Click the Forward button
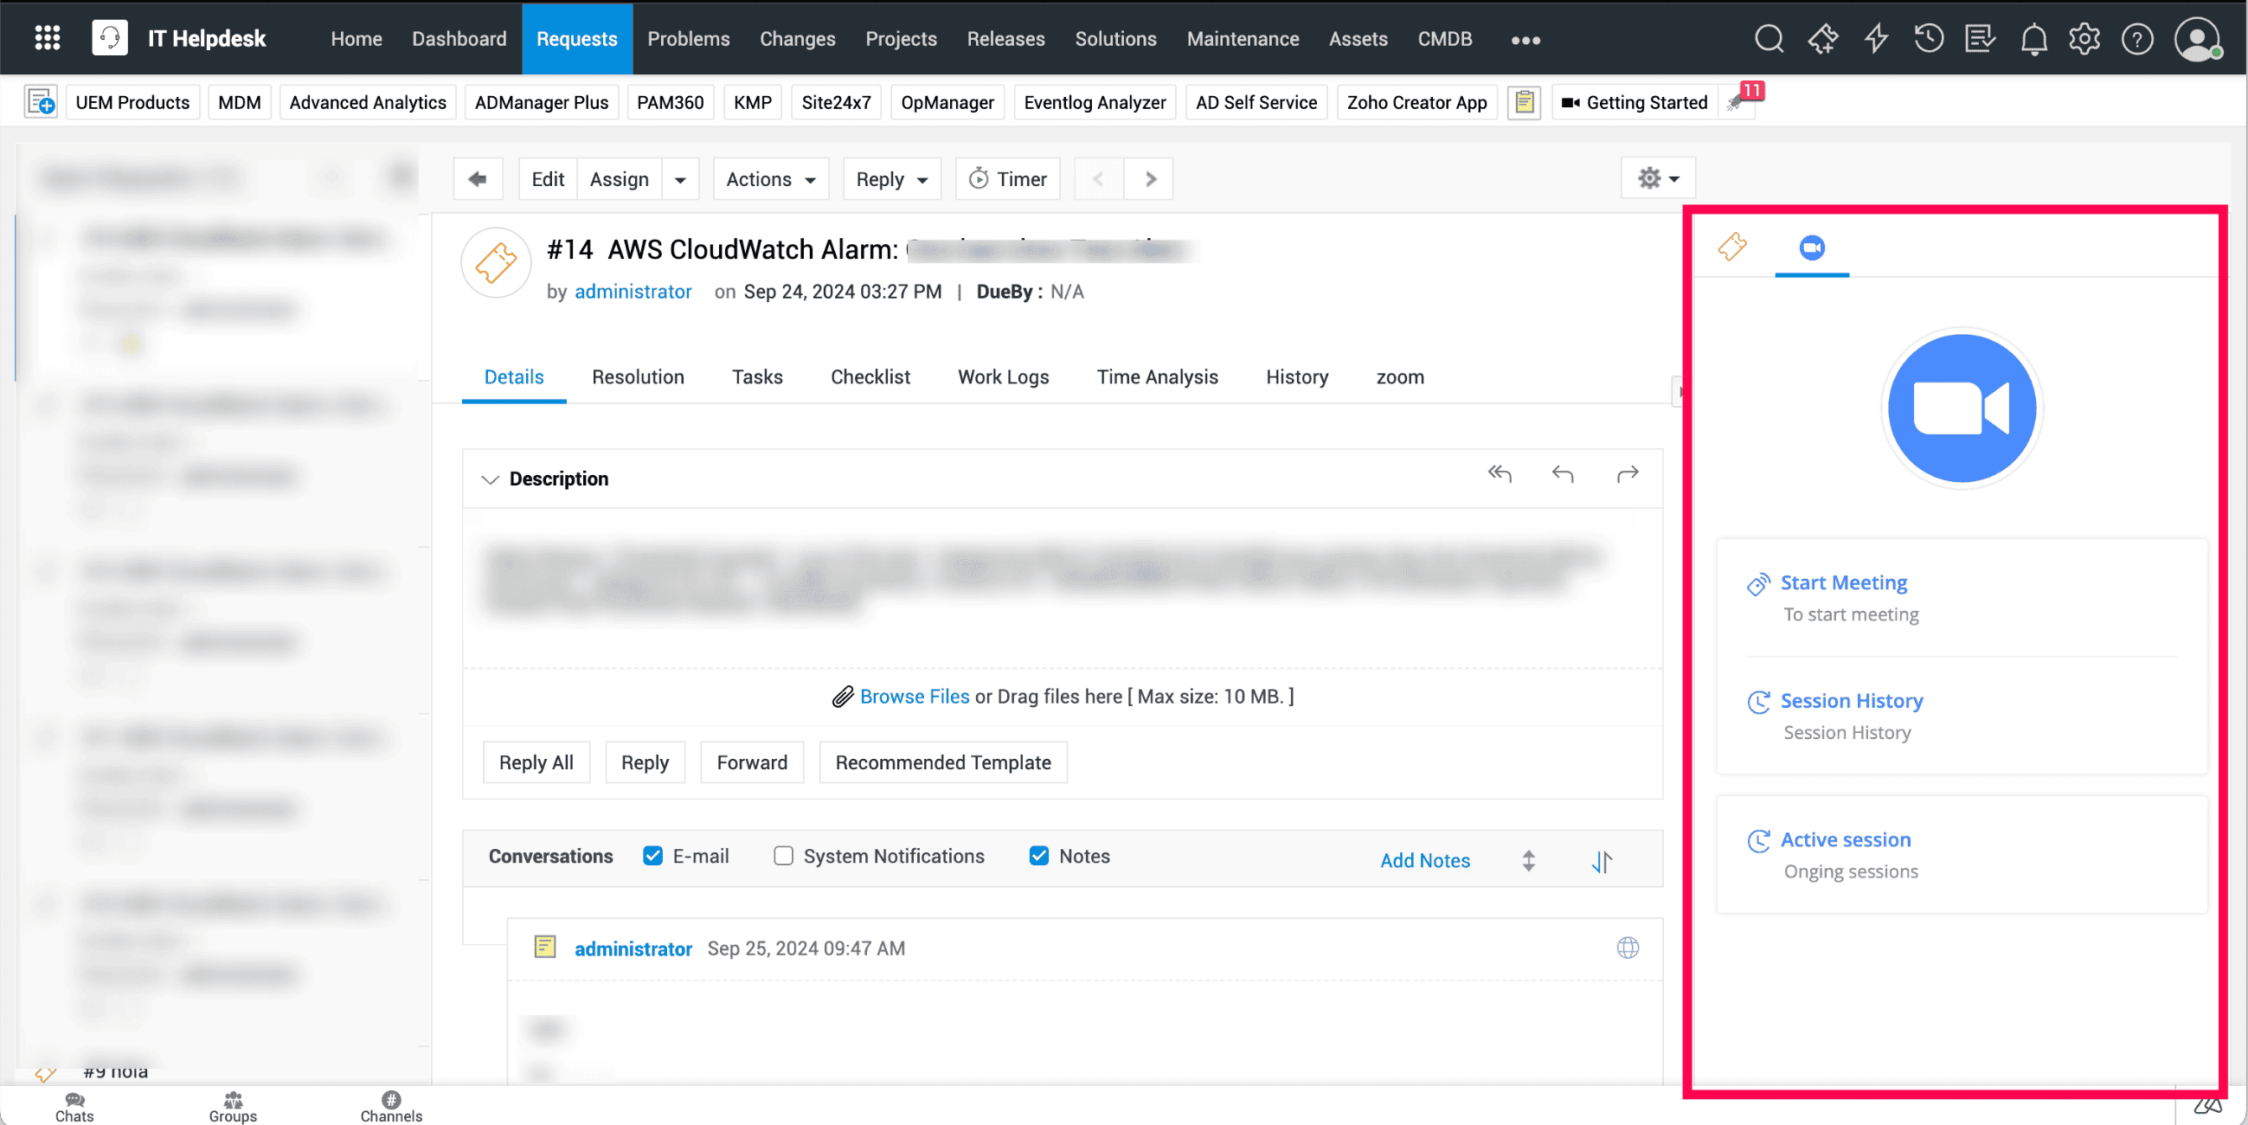2248x1125 pixels. coord(751,762)
